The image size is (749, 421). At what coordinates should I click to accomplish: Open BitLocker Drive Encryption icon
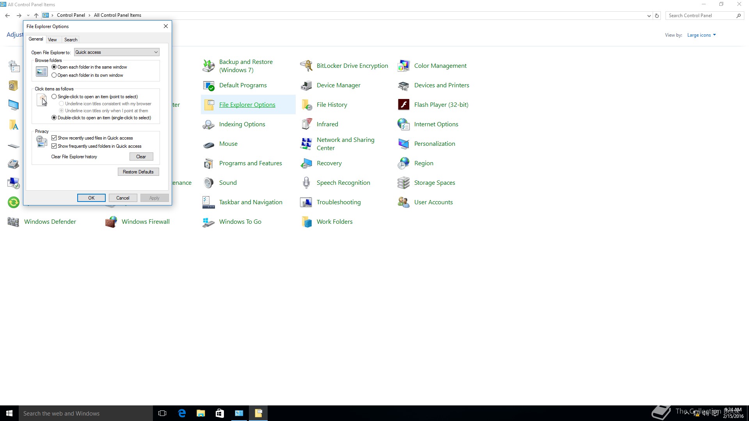[306, 66]
